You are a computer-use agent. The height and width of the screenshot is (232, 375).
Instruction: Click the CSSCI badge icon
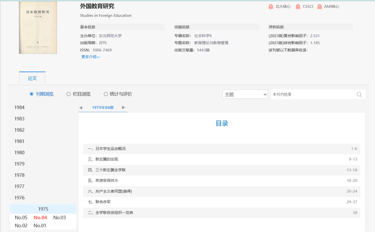pyautogui.click(x=298, y=7)
